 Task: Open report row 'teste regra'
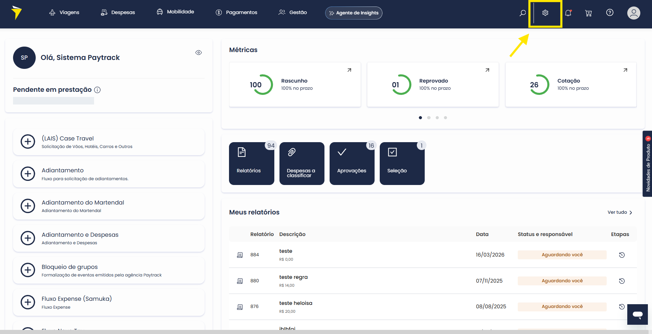(x=433, y=281)
